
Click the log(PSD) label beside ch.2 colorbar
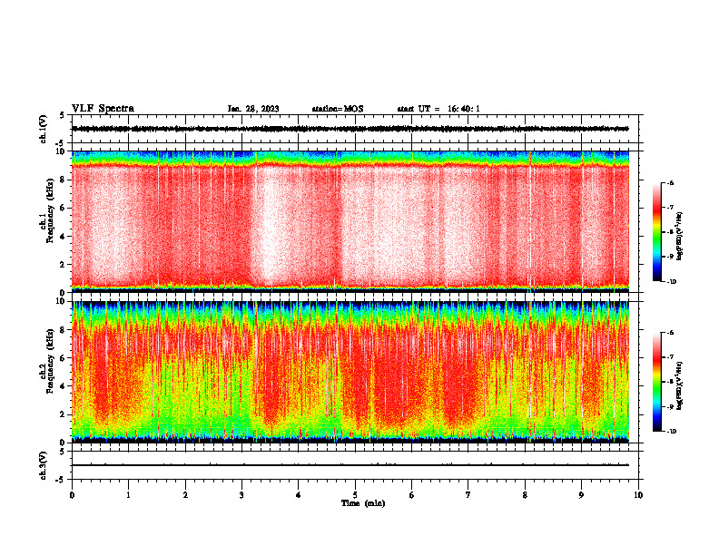coord(680,385)
